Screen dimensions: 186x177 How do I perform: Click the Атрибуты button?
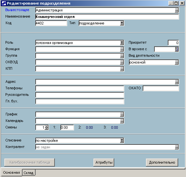click(x=104, y=162)
